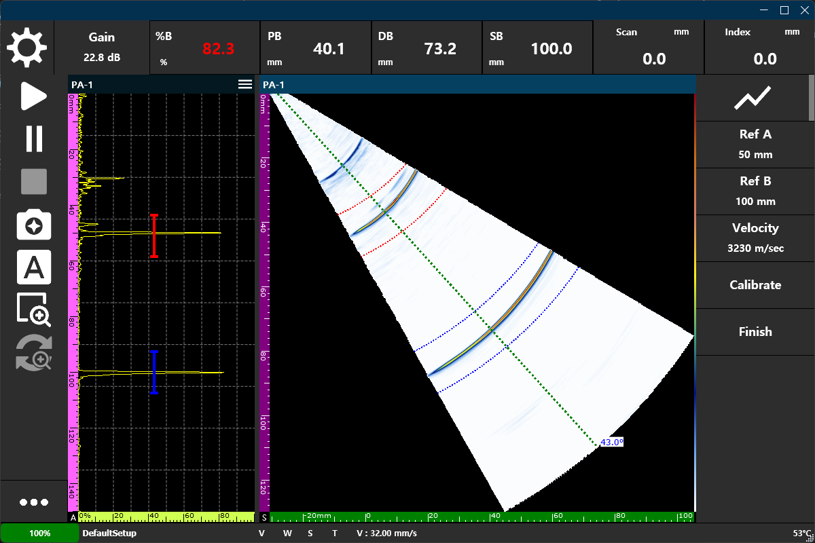
Task: Click the SB reading 100.0 mm
Action: click(537, 48)
